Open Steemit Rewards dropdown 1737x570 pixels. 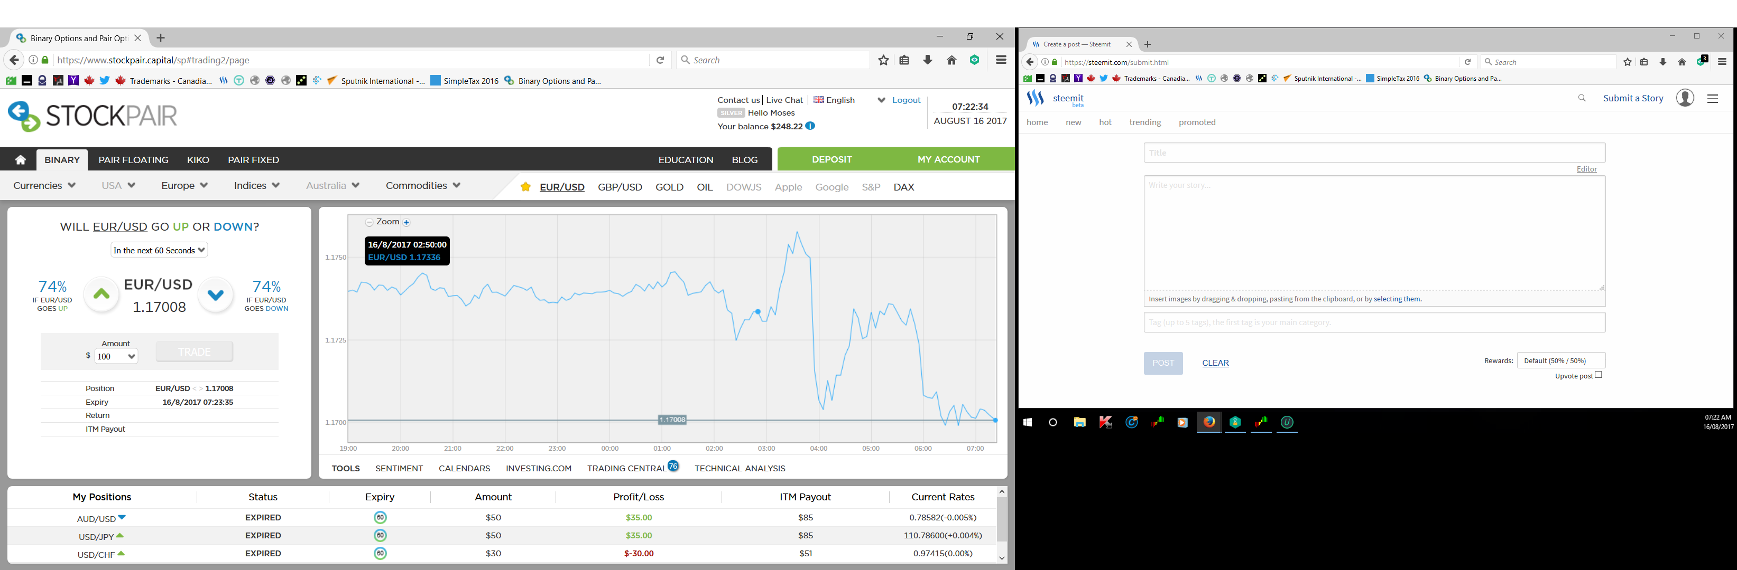(x=1561, y=360)
